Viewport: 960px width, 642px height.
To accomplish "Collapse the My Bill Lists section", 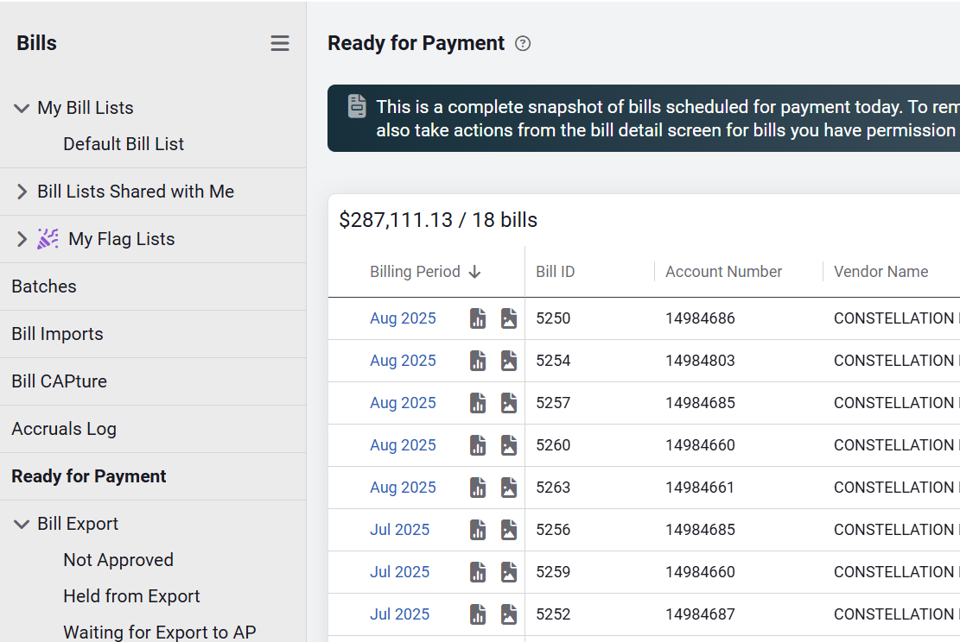I will (x=22, y=108).
